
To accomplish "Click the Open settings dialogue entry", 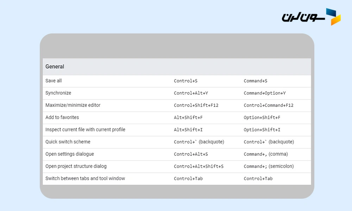I will [70, 154].
